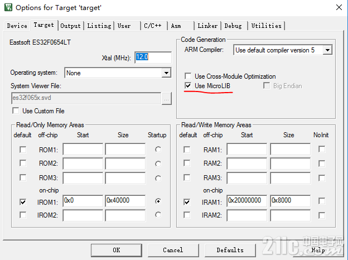Click the IROM1 Start field showing 0x0
This screenshot has height=260, width=348.
tap(83, 201)
